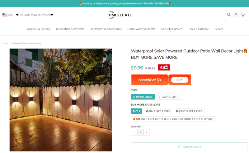Expand the Housewares & Health menu
The height and width of the screenshot is (153, 249).
pos(141,29)
